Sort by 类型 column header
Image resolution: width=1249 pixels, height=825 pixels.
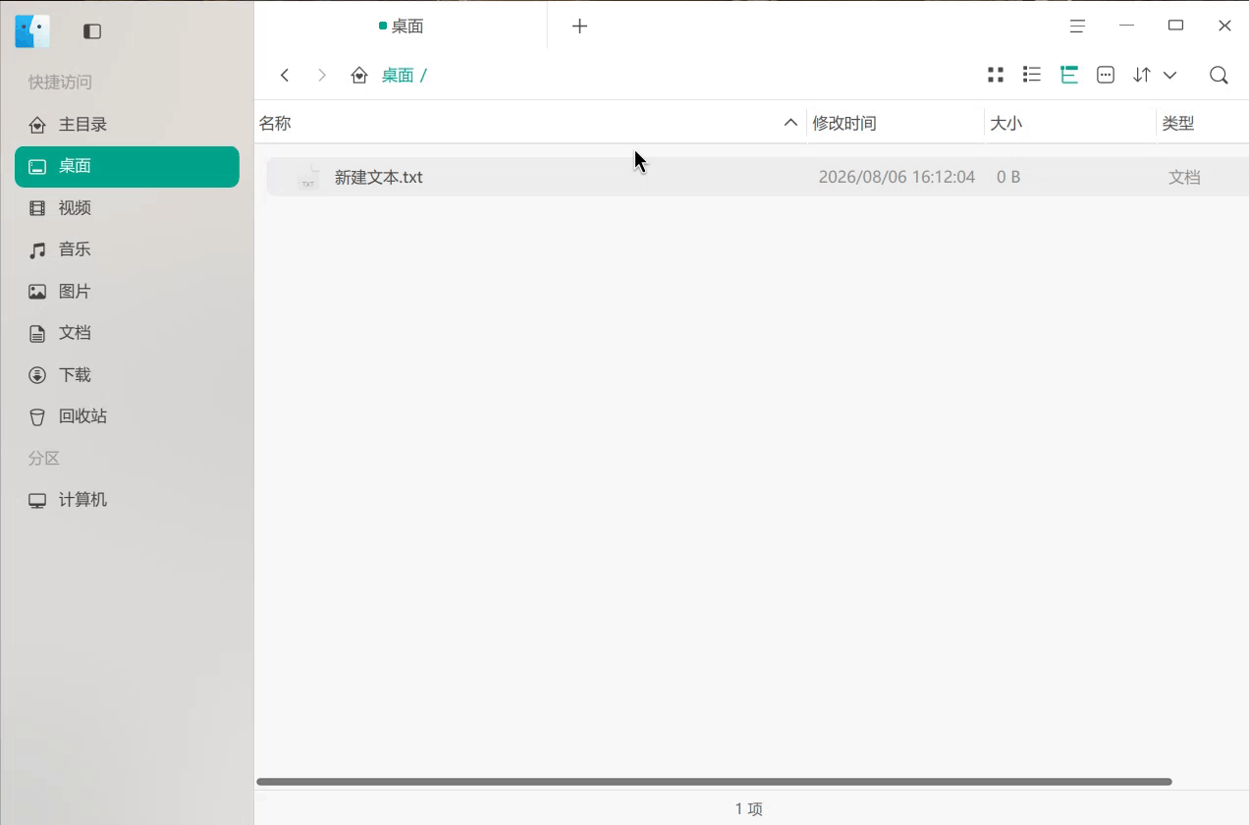[x=1203, y=123]
